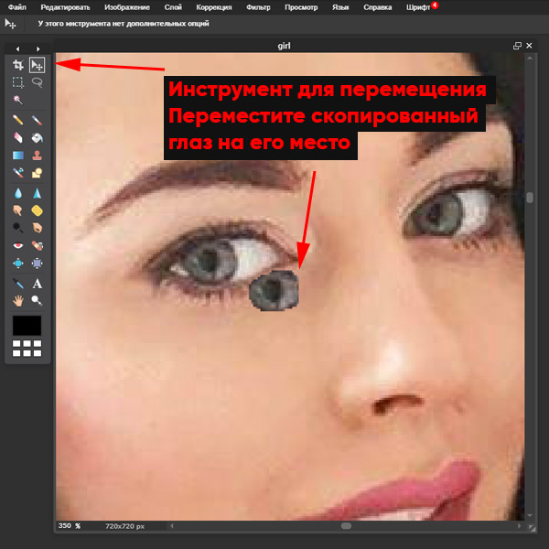The height and width of the screenshot is (549, 549).
Task: Click the girl document title
Action: click(x=284, y=46)
